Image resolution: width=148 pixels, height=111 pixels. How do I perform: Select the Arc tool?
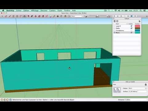point(21,16)
